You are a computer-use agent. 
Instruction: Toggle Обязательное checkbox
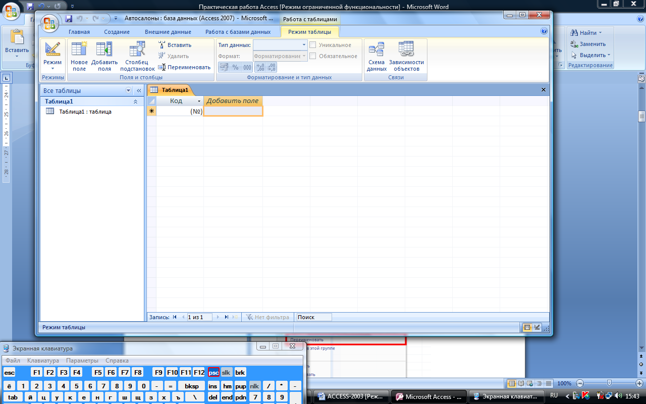pos(313,56)
